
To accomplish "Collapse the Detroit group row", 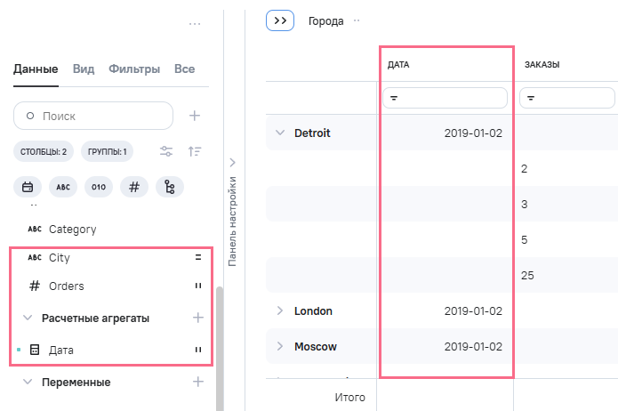I will (280, 133).
